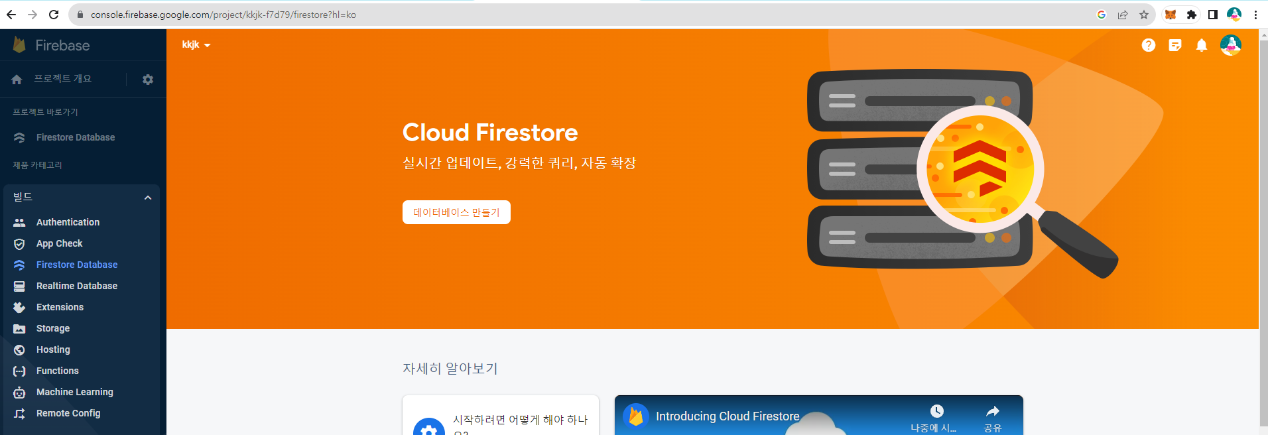The image size is (1268, 435).
Task: Click the 데이터베이스 만들기 button
Action: (456, 212)
